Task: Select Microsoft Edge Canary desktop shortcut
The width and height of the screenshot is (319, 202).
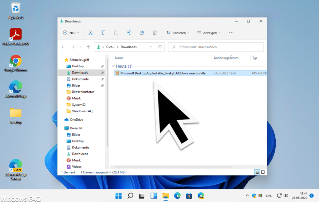Action: [x=16, y=170]
